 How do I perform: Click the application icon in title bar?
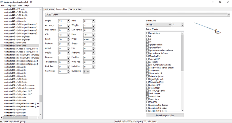click(x=2, y=2)
